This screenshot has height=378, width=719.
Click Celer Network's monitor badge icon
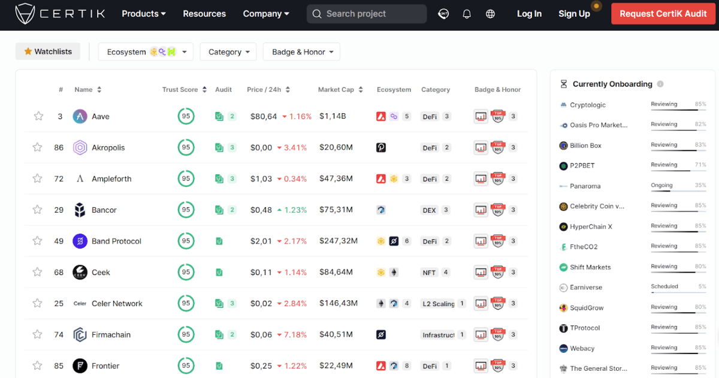481,303
